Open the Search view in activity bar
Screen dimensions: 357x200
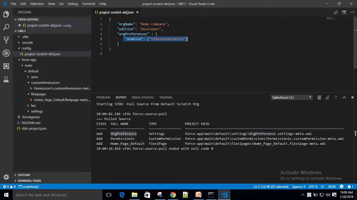(6, 27)
